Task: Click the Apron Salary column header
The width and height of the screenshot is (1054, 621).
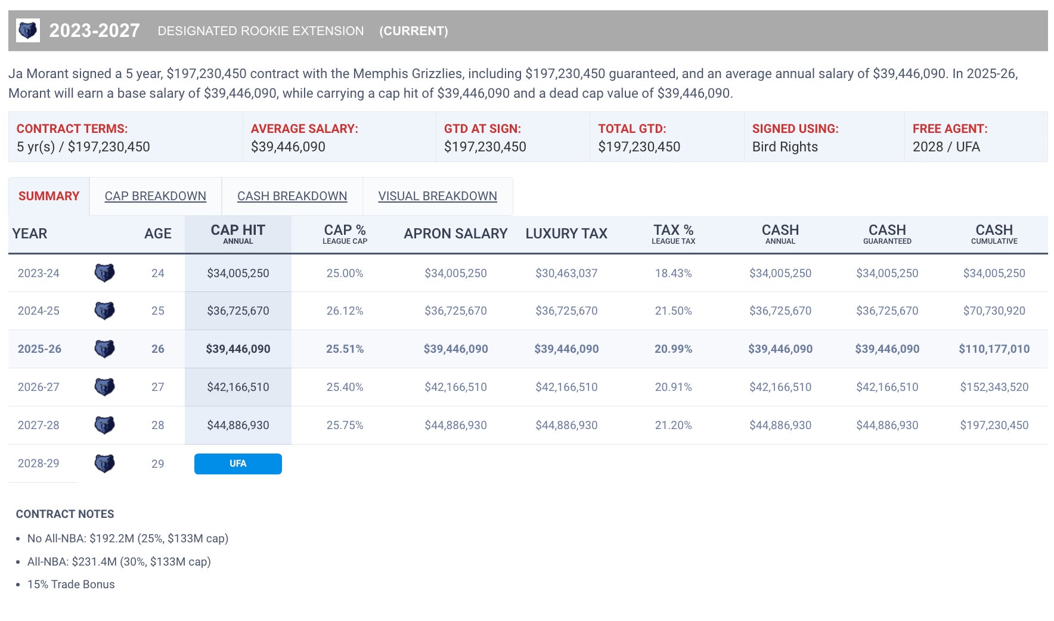Action: (x=455, y=234)
